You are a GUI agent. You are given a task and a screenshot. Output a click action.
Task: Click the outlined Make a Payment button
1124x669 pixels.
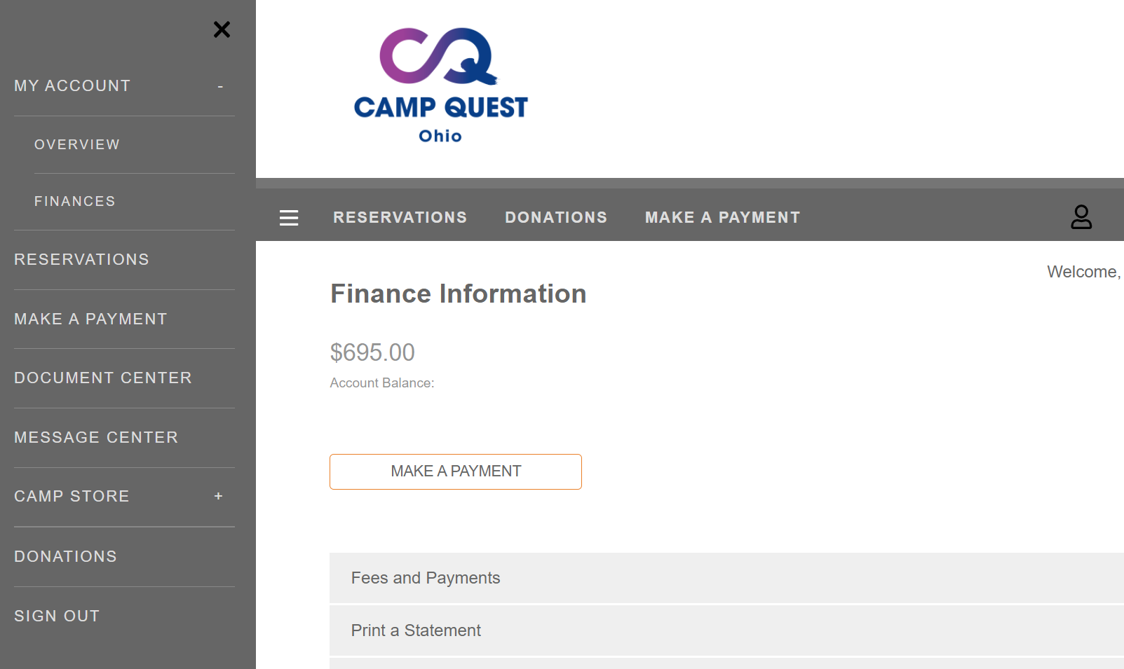456,471
